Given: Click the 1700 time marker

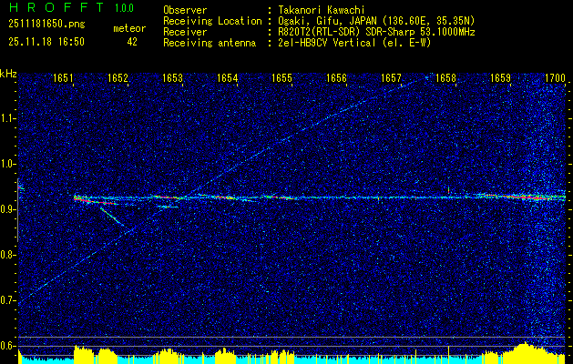Looking at the screenshot, I should 555,77.
